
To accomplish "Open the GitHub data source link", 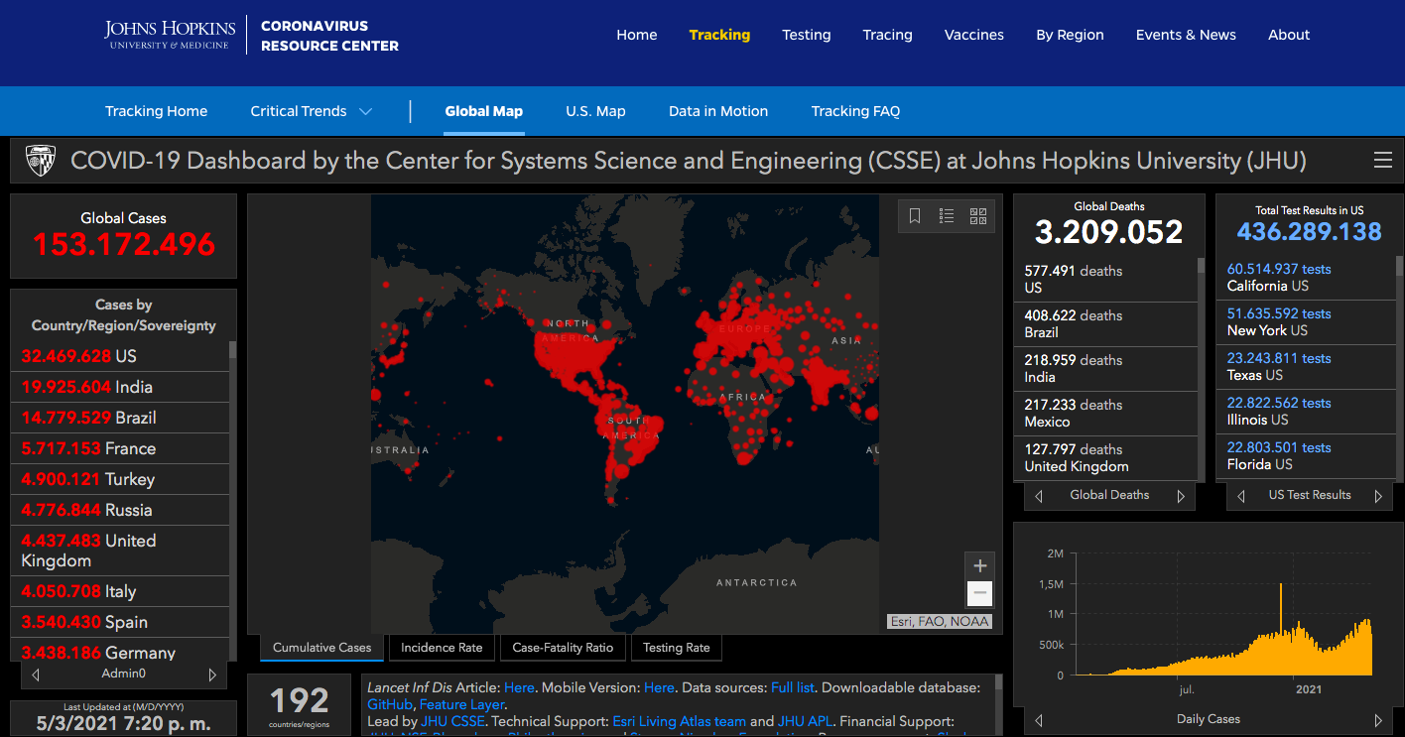I will pos(389,704).
